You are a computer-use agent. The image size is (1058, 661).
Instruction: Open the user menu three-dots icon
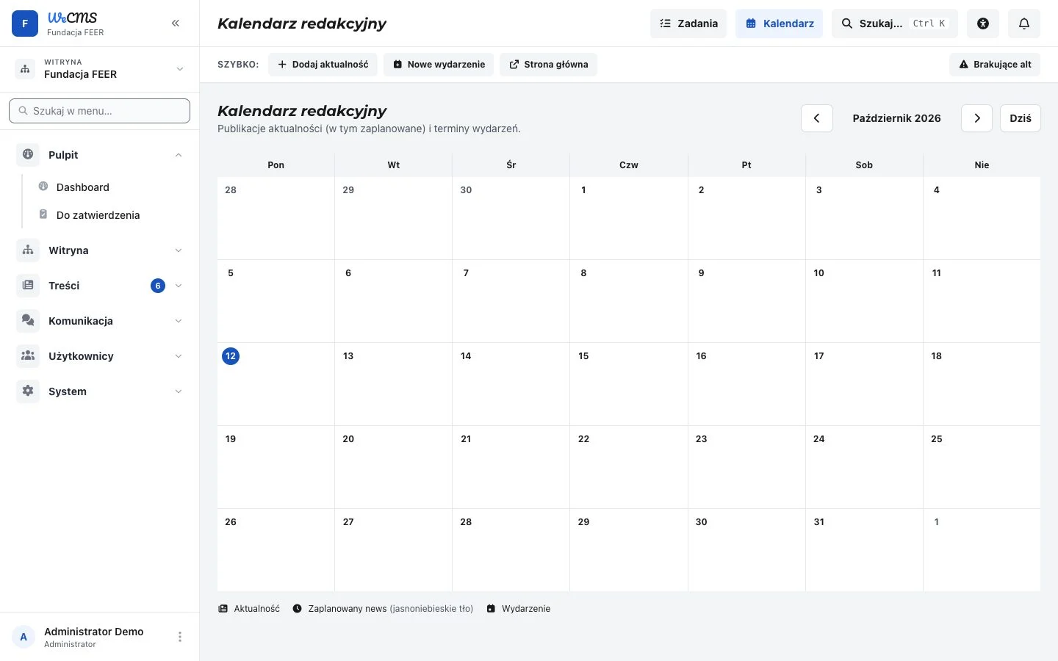180,637
